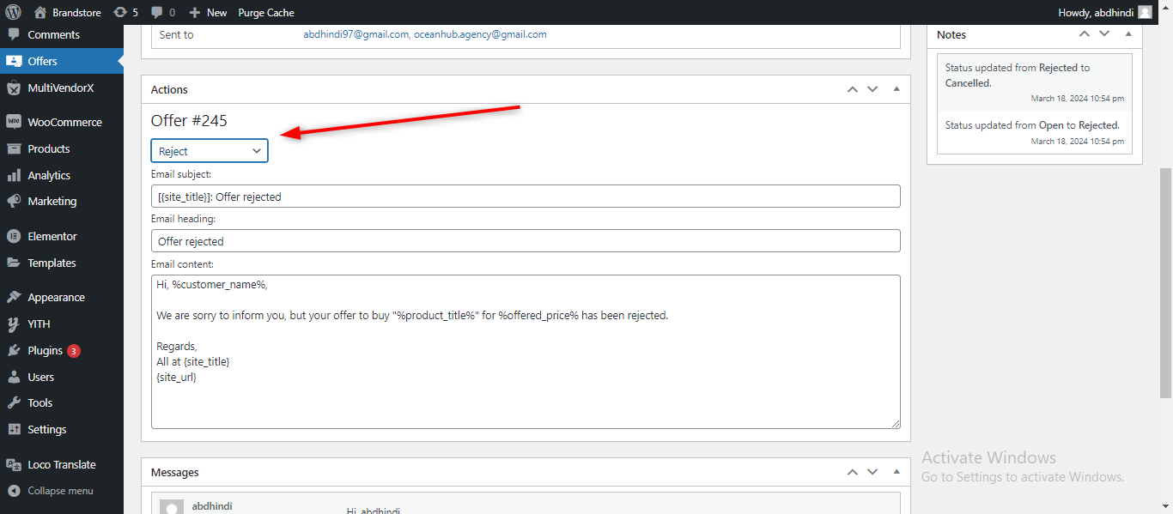1173x514 pixels.
Task: Open the comments bubble icon in admin bar
Action: pos(156,12)
